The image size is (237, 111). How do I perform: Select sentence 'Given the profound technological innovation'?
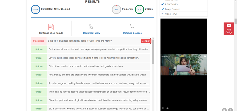click(x=99, y=100)
